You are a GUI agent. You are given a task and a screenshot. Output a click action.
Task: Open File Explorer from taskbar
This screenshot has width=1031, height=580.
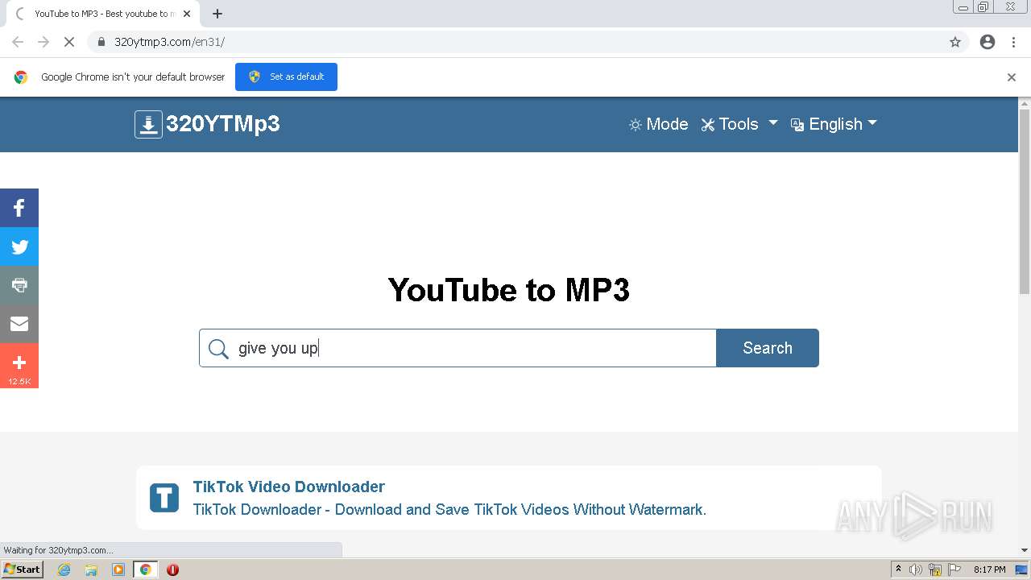click(x=91, y=570)
